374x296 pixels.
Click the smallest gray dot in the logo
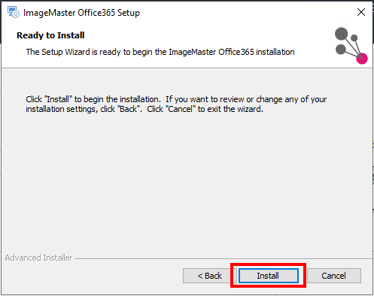pyautogui.click(x=354, y=38)
